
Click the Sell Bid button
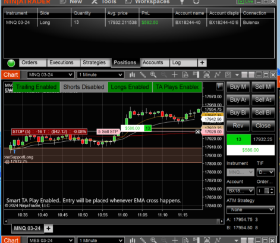(x=263, y=113)
